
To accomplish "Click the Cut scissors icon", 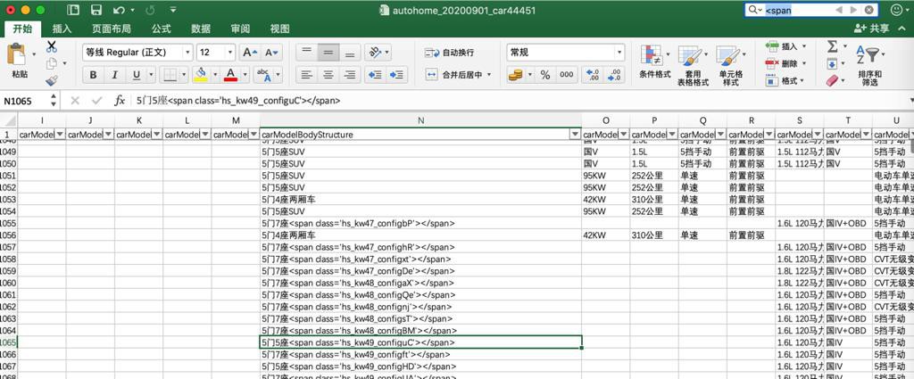I will tap(51, 45).
